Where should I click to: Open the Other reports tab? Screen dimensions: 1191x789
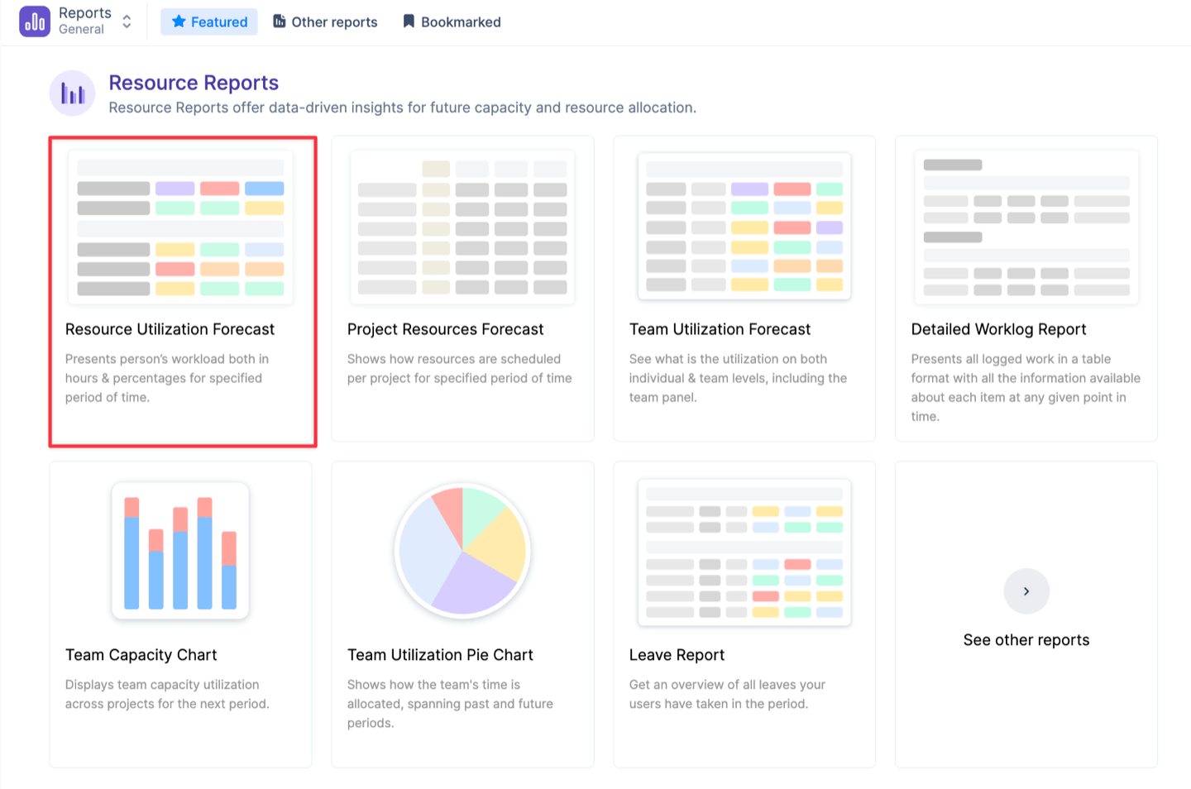(326, 22)
